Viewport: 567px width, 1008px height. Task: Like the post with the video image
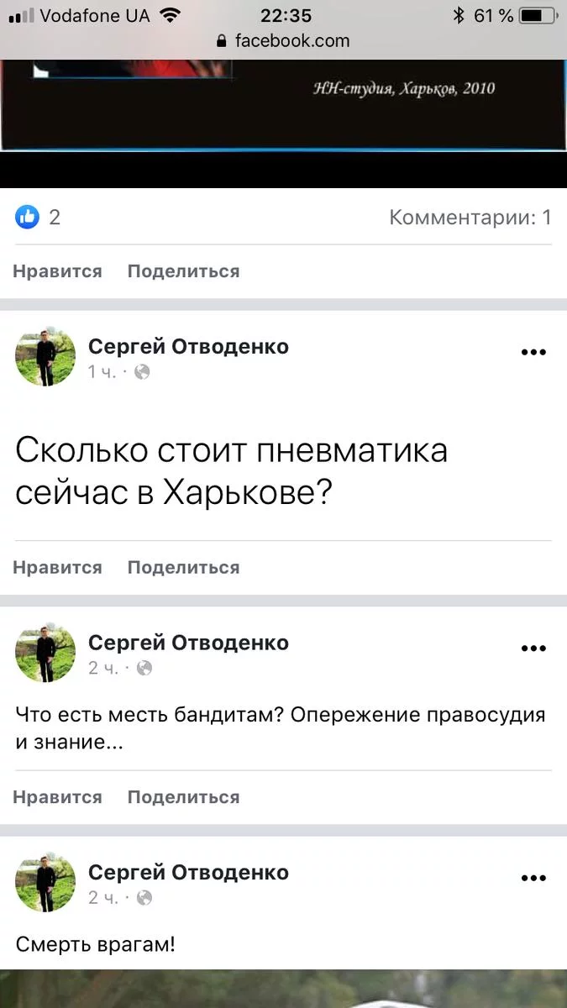[57, 271]
